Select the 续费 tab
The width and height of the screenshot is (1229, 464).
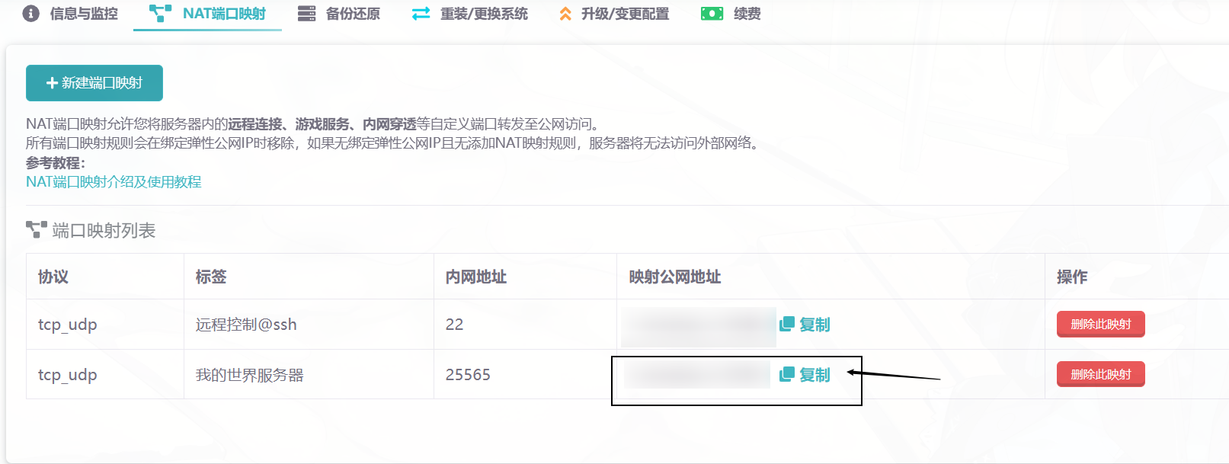[747, 14]
